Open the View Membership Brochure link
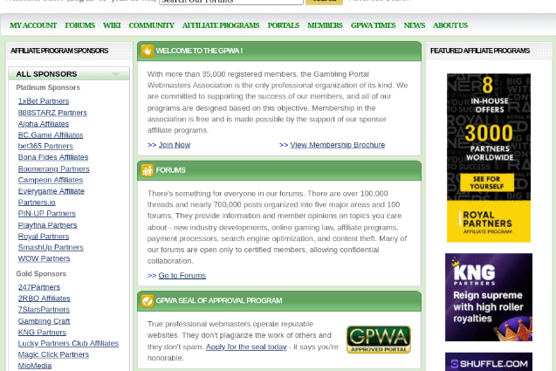This screenshot has height=371, width=556. [x=338, y=145]
